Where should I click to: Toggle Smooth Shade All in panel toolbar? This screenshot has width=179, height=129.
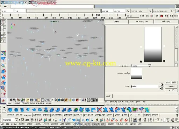tap(59, 100)
